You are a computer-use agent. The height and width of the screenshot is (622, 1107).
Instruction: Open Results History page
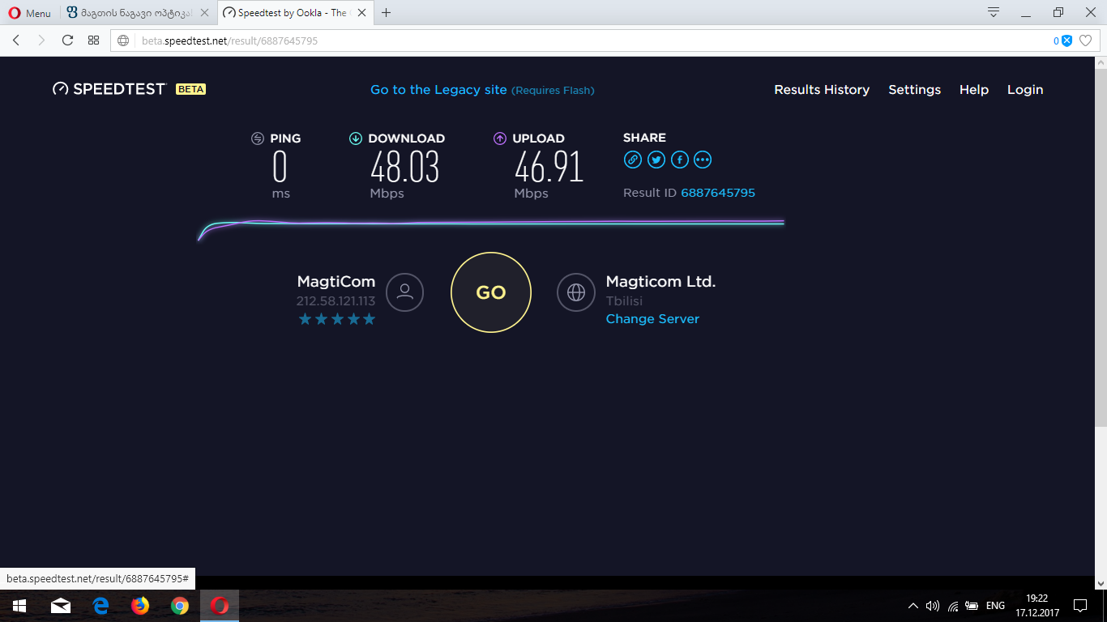tap(822, 90)
